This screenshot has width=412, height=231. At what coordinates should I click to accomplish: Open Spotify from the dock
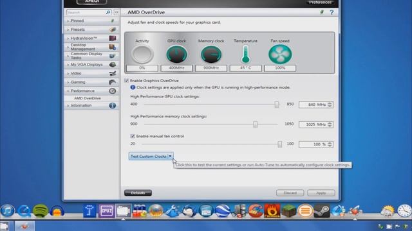click(x=40, y=211)
